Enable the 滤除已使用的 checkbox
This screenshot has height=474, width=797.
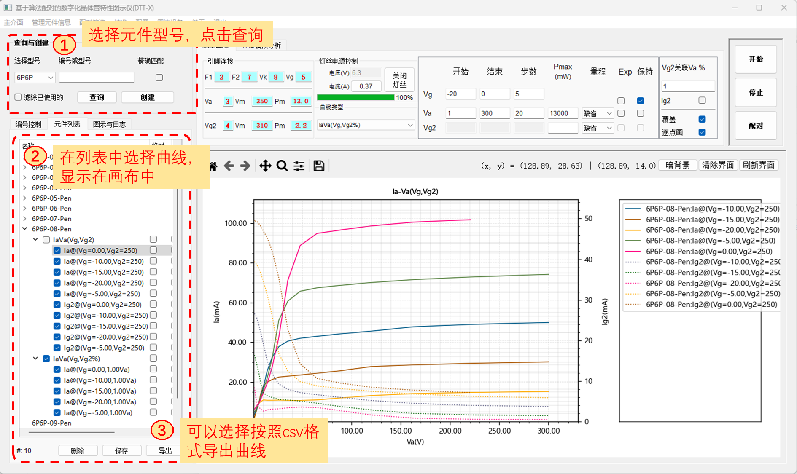pos(18,97)
